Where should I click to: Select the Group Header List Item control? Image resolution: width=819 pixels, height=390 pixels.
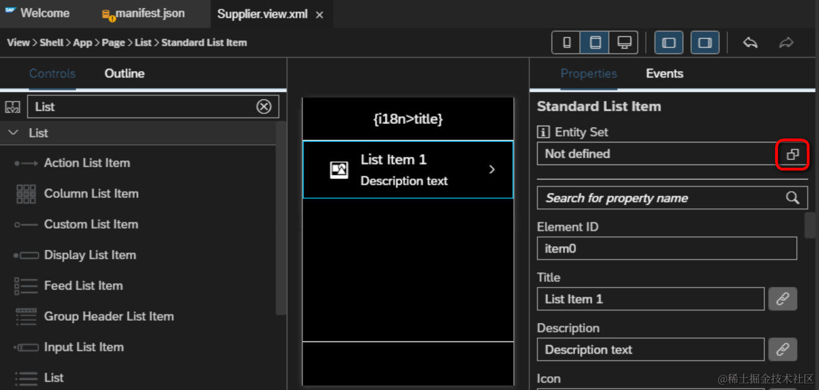click(x=108, y=317)
